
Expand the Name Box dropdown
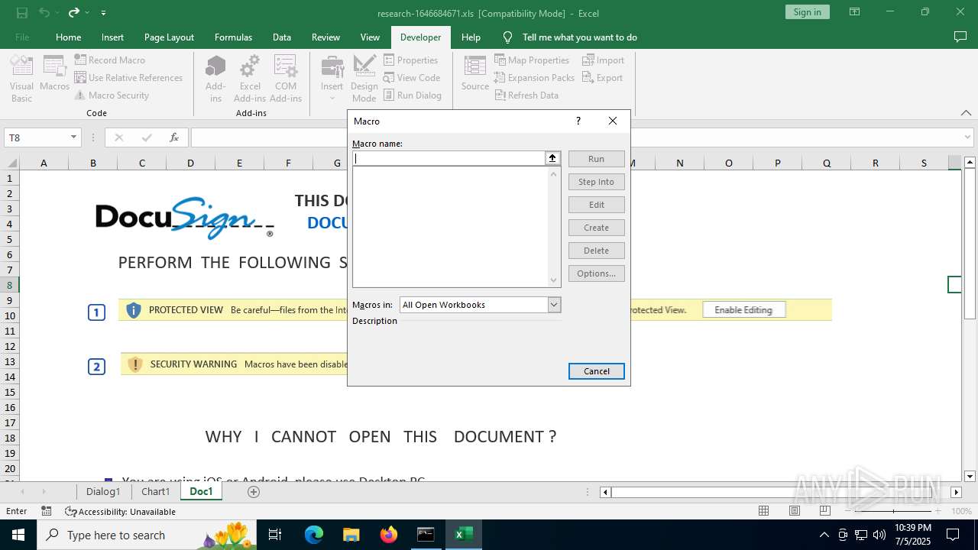(74, 137)
